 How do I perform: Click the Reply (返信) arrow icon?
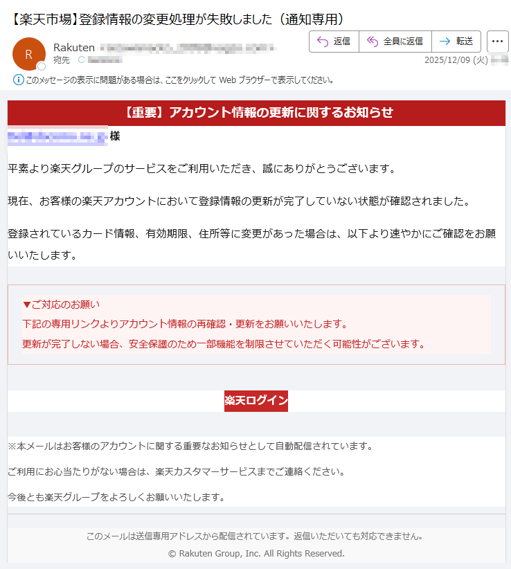pos(322,42)
